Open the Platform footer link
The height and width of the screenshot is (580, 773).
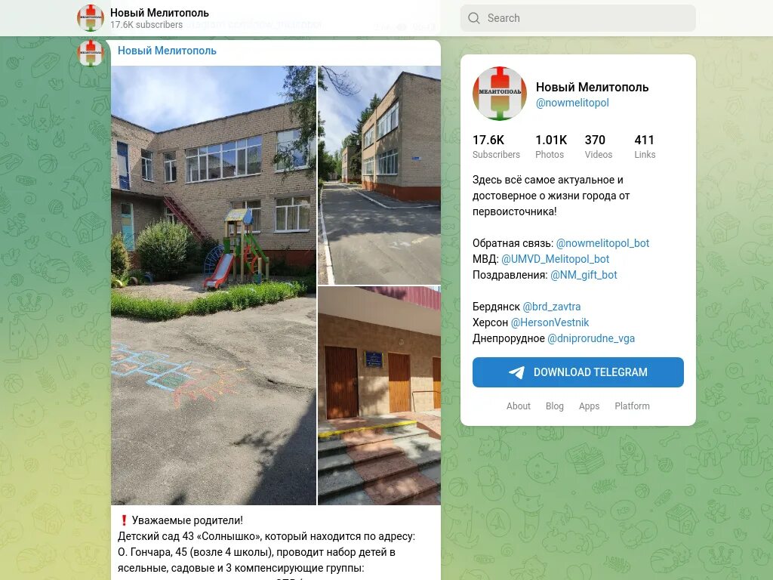pos(632,406)
